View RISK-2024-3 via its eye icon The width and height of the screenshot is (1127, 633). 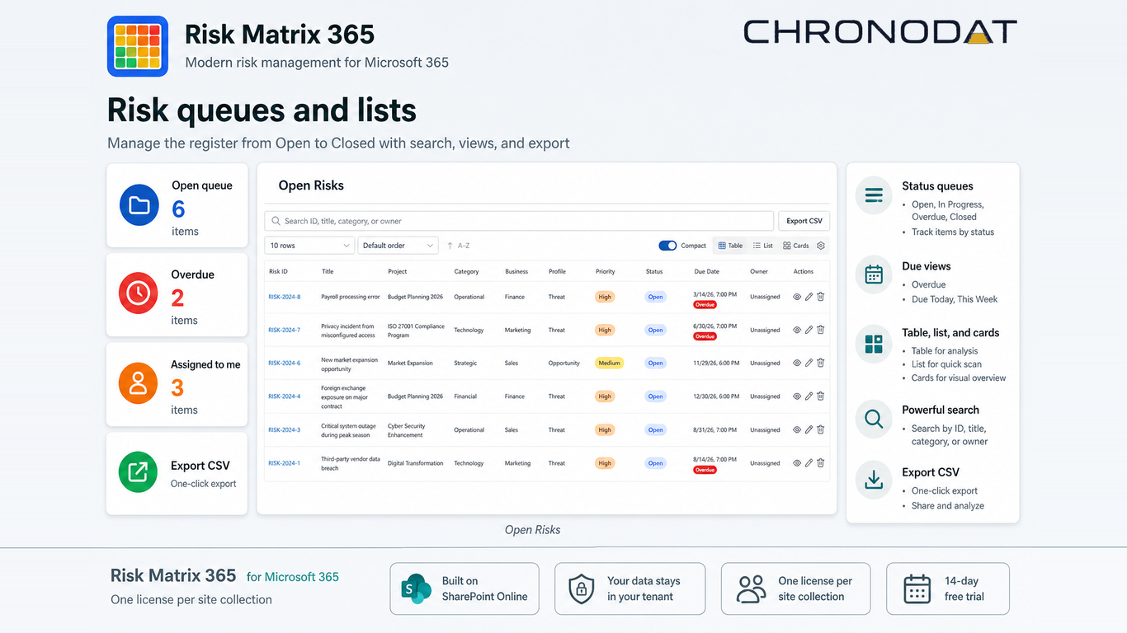point(797,429)
